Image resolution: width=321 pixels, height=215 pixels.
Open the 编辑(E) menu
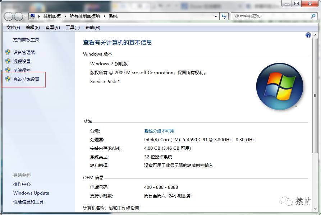[33, 28]
